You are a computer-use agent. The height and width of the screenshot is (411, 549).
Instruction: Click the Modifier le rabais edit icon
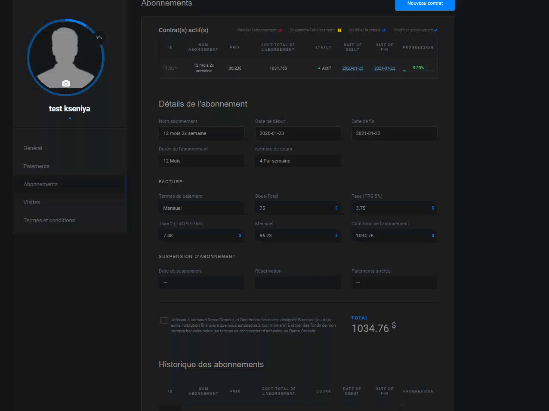pos(384,31)
